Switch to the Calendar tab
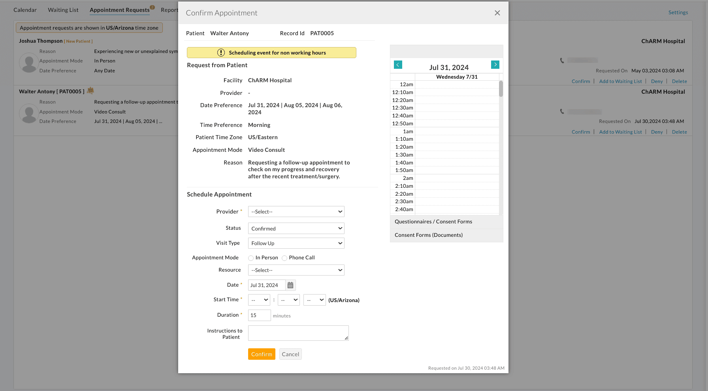The height and width of the screenshot is (391, 708). click(25, 9)
